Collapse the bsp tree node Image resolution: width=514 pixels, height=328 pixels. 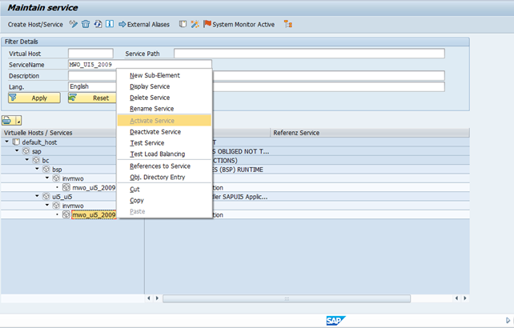click(37, 170)
